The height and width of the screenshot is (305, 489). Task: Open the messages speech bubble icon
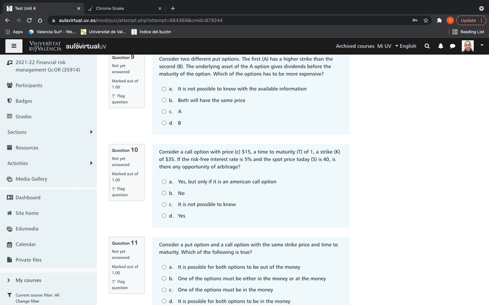click(x=453, y=46)
